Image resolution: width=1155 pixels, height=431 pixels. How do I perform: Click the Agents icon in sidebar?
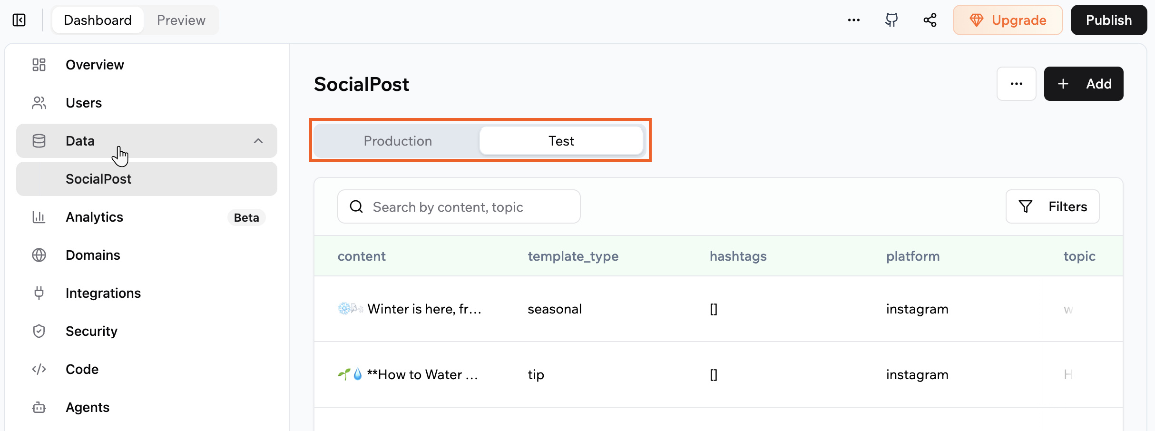click(x=39, y=407)
